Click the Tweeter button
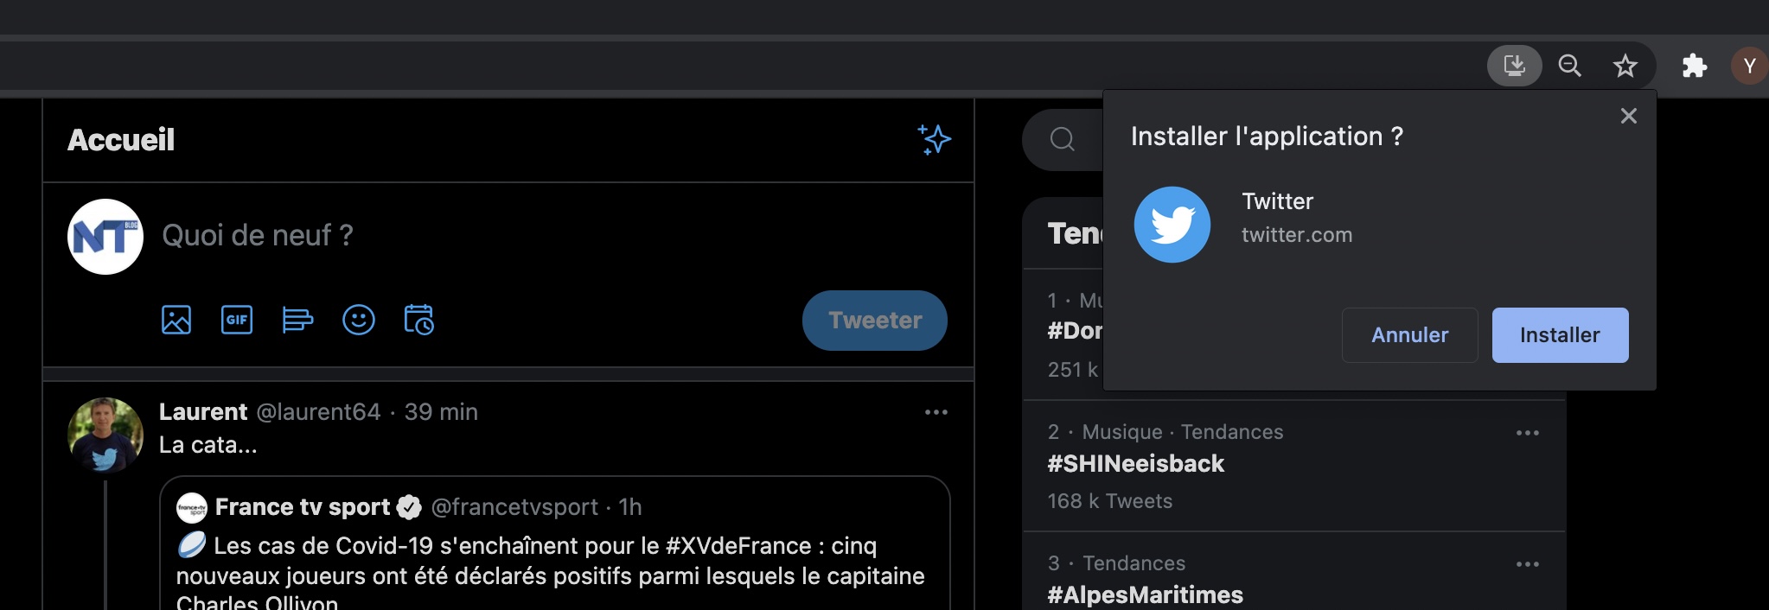Image resolution: width=1769 pixels, height=610 pixels. pos(874,321)
